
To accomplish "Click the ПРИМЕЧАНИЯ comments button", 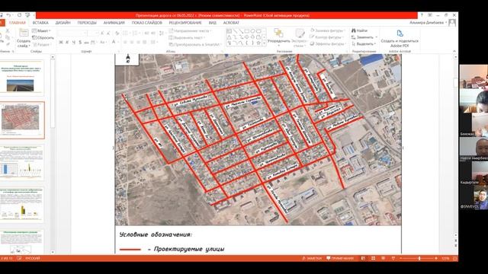I will (340, 258).
